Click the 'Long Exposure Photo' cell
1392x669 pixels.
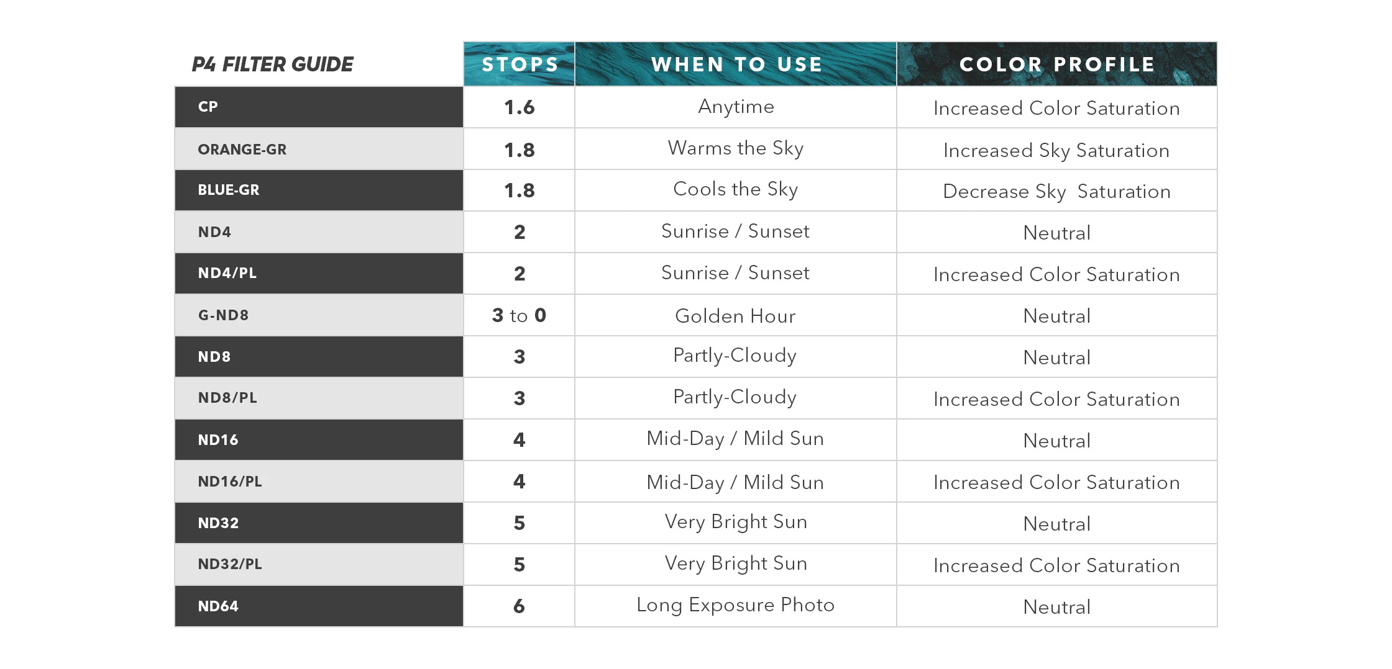click(736, 606)
